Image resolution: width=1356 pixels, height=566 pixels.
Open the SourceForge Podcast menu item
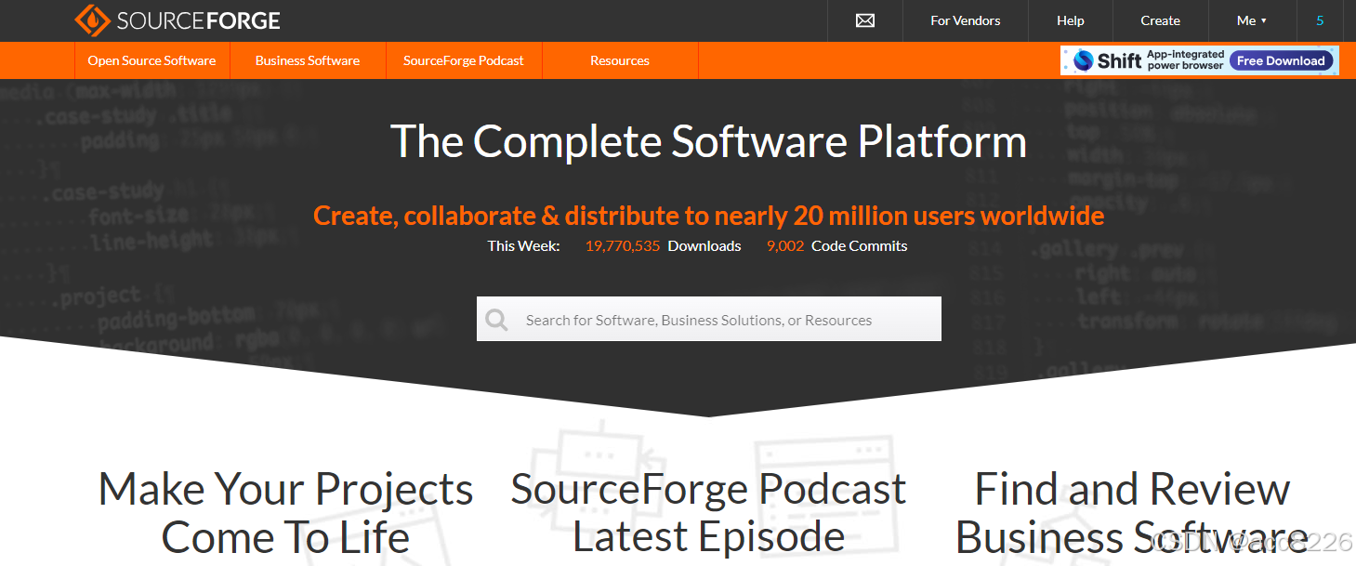(464, 60)
